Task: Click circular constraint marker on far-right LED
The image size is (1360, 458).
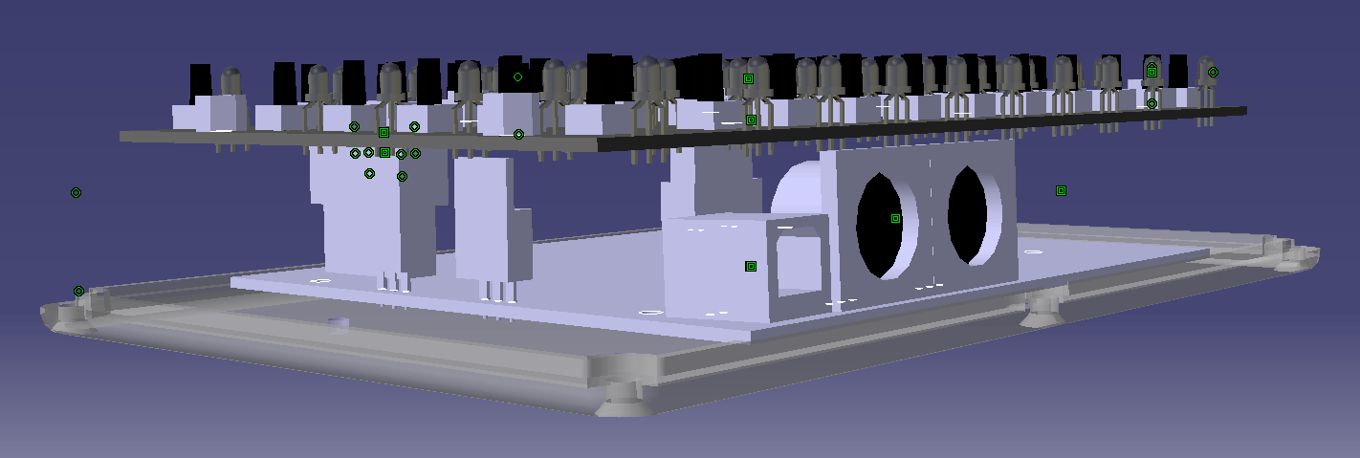Action: [x=1213, y=72]
